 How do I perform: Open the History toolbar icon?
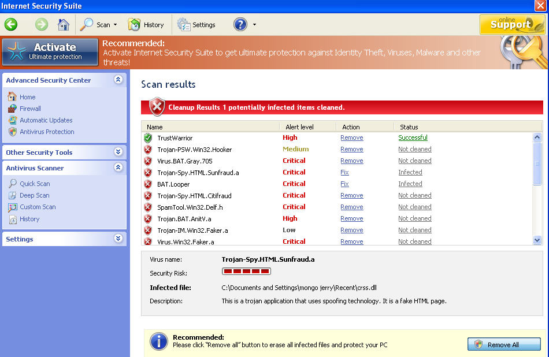point(133,24)
